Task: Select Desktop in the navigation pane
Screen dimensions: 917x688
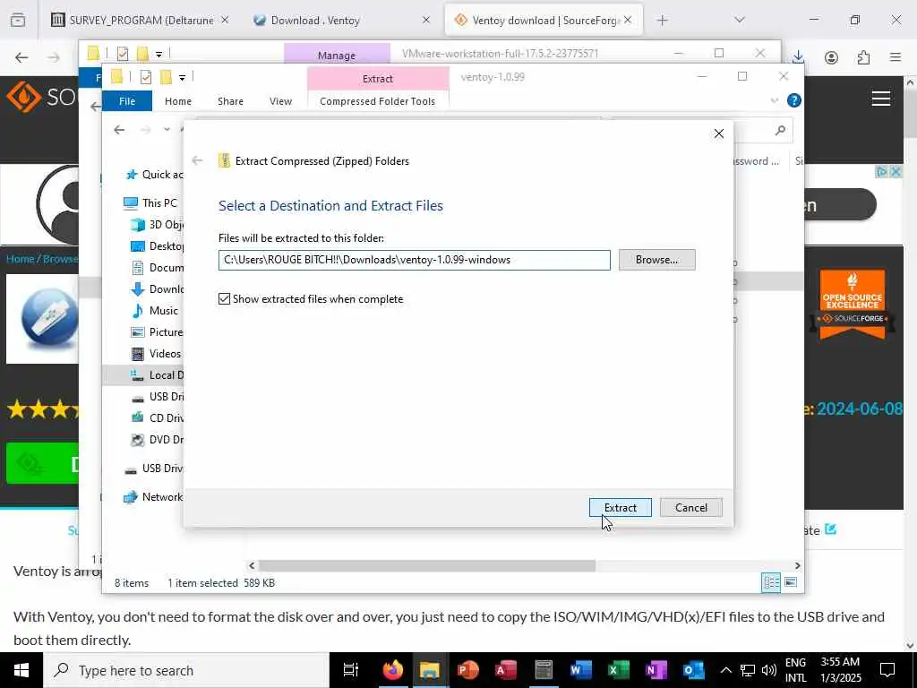Action: click(x=157, y=245)
